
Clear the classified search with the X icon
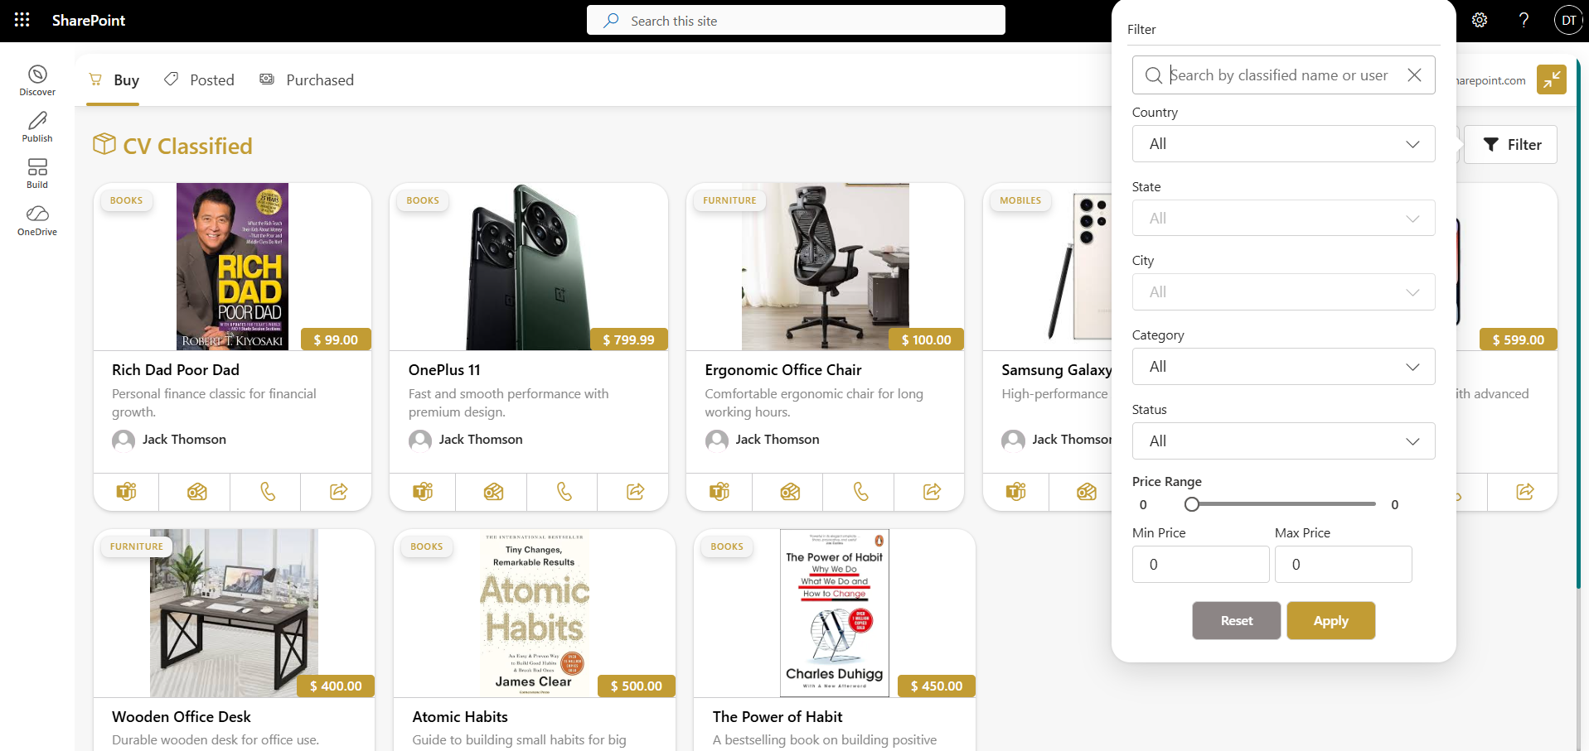pos(1414,75)
